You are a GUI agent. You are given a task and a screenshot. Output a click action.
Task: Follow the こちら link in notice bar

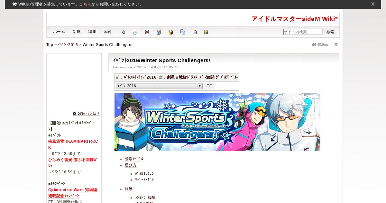[x=85, y=4]
